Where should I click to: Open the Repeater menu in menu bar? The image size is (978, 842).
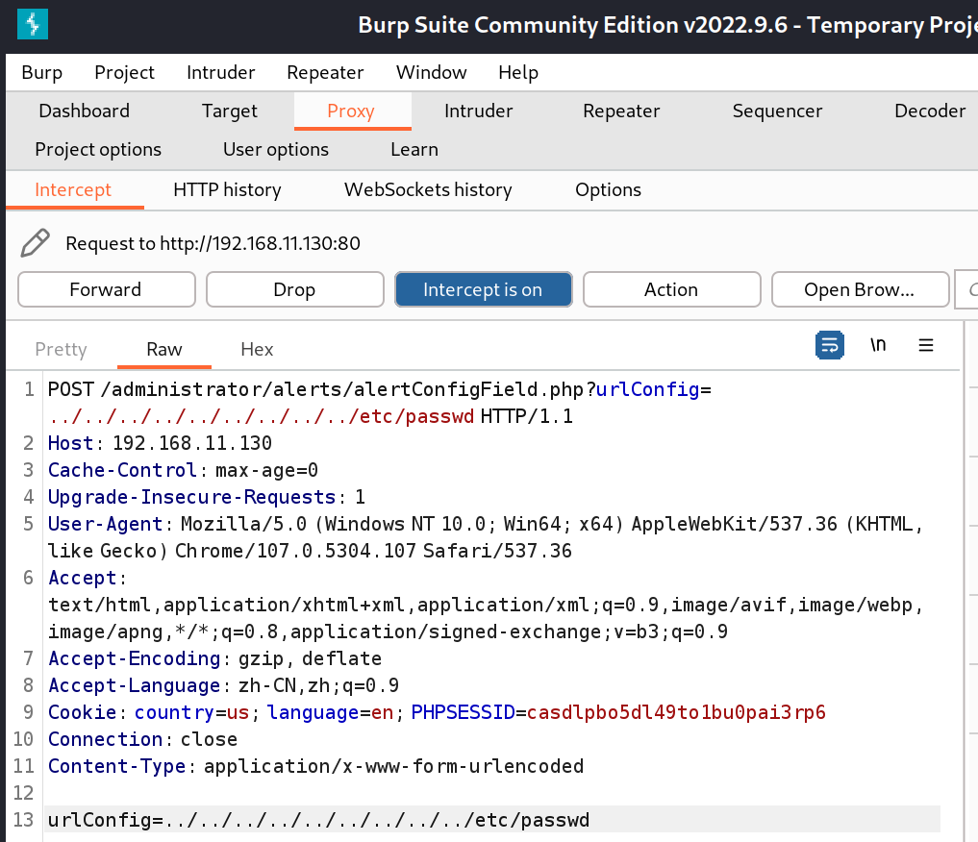[x=325, y=72]
